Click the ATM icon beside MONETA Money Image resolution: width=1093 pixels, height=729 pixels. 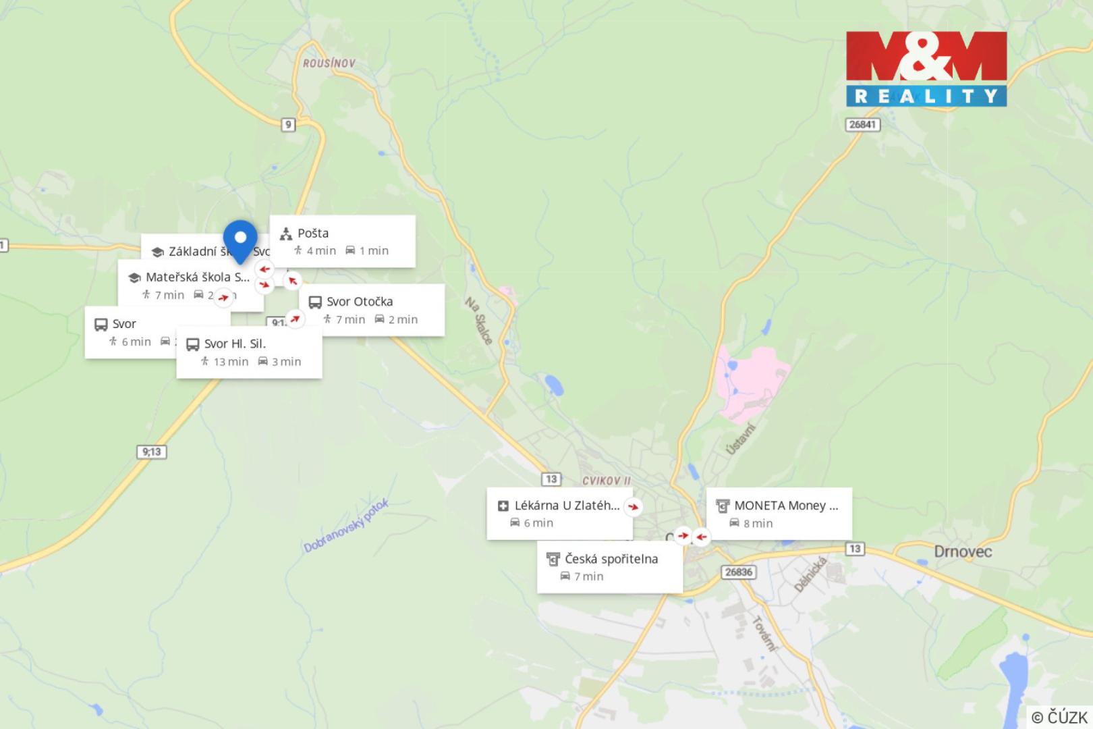point(723,506)
